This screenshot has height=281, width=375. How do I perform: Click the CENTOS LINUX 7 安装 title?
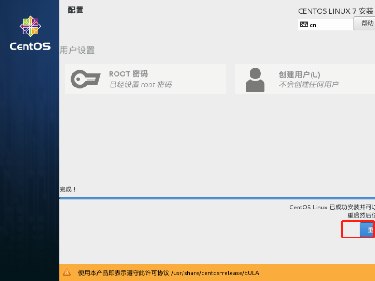point(336,11)
